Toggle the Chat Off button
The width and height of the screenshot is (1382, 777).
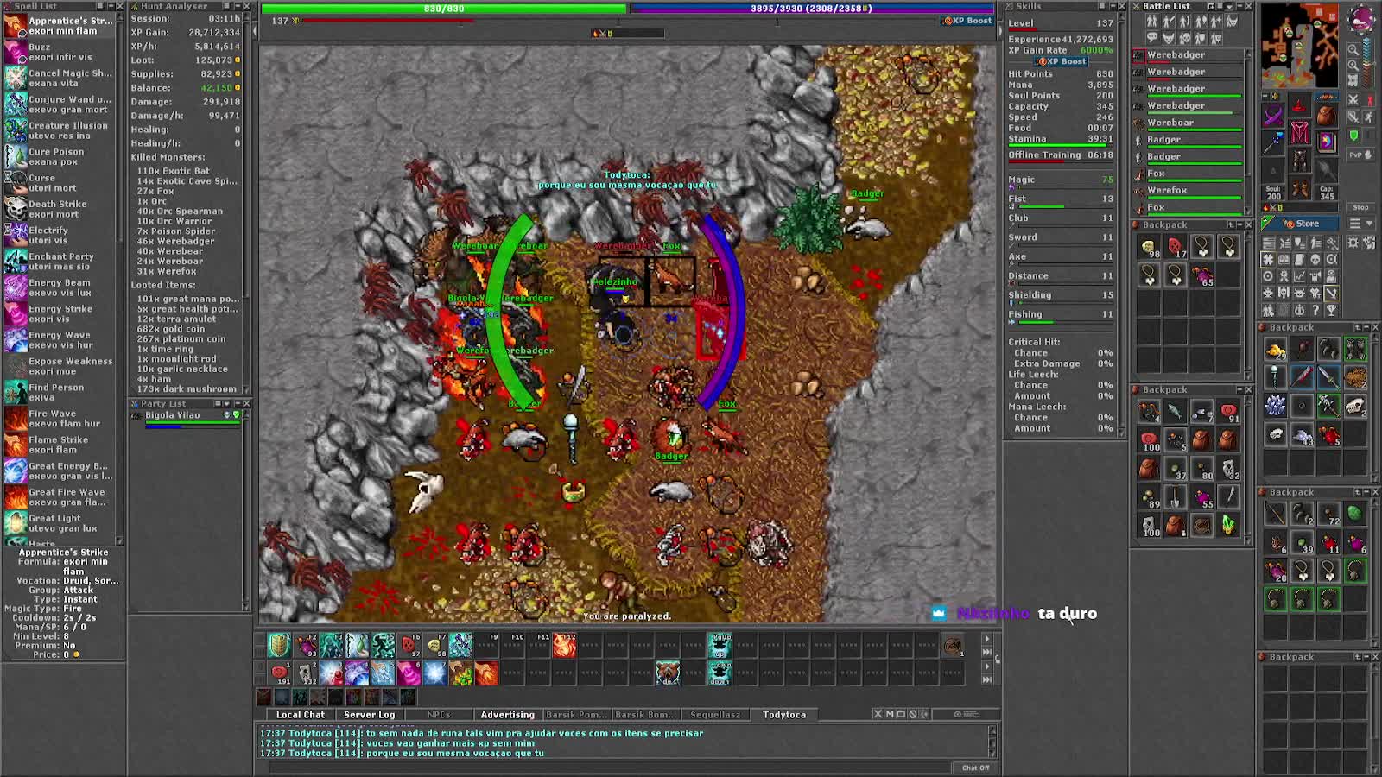(x=976, y=768)
